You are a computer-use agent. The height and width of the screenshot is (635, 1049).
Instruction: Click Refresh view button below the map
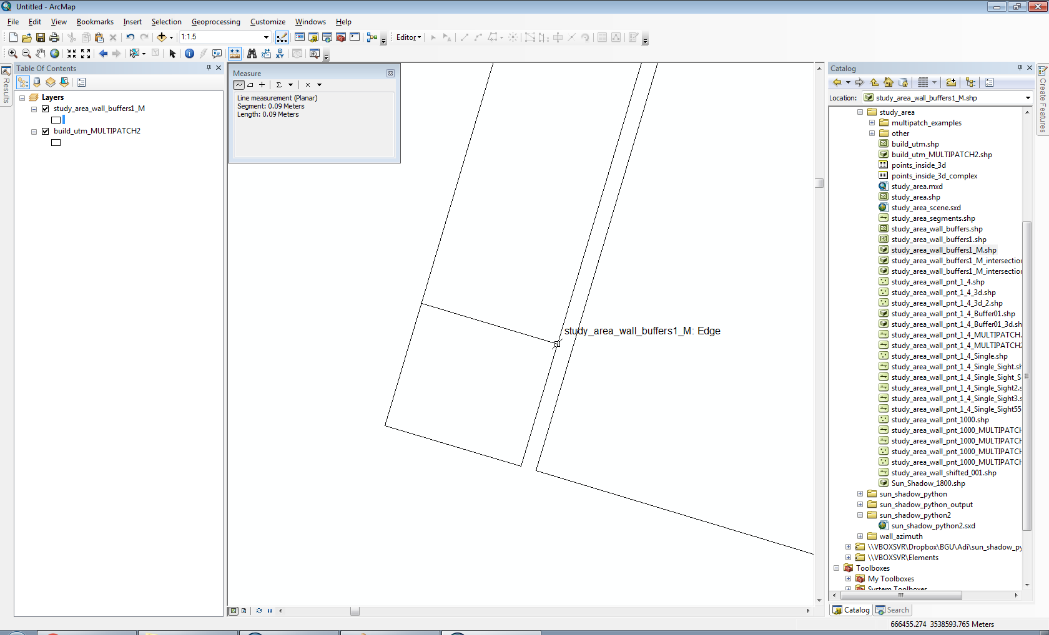[259, 611]
